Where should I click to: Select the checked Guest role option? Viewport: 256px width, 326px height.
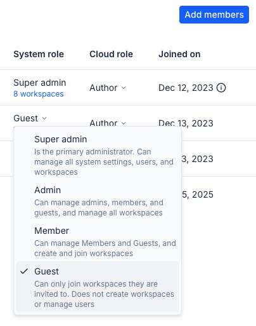(98, 287)
